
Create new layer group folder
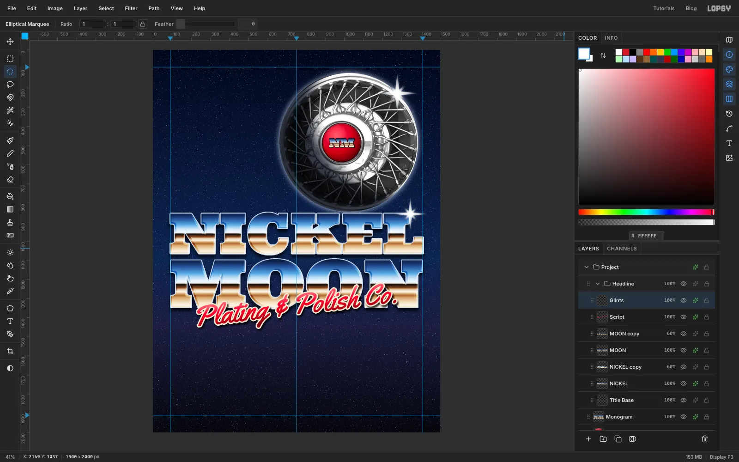(x=603, y=439)
